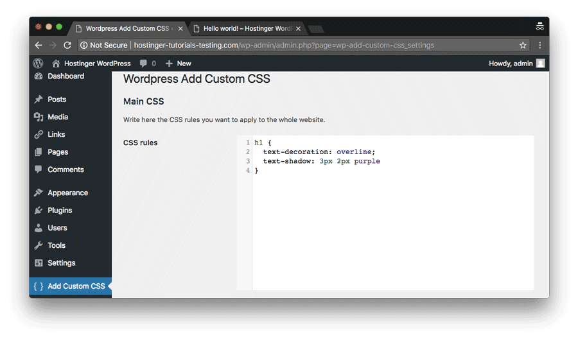Go to the Media library
This screenshot has height=339, width=578.
click(x=57, y=117)
